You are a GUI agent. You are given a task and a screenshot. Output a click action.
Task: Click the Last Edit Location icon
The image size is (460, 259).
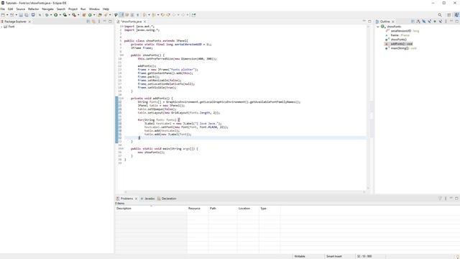point(162,14)
